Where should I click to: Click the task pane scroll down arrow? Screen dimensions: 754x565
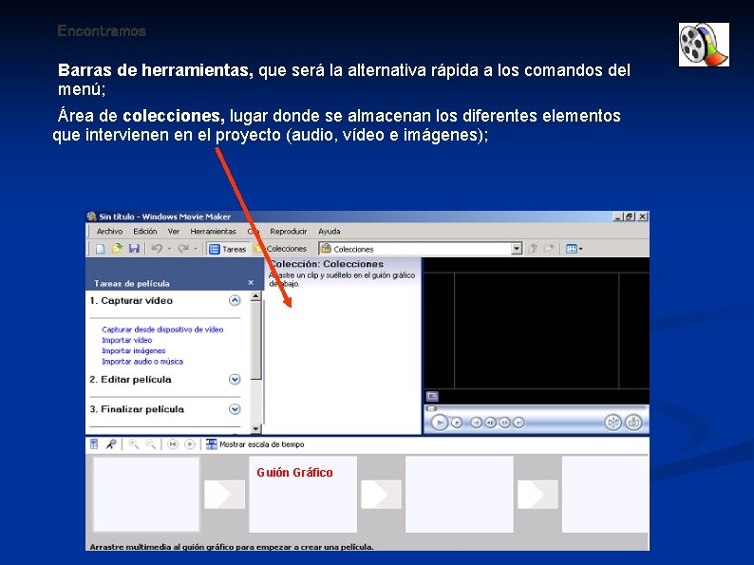point(255,428)
